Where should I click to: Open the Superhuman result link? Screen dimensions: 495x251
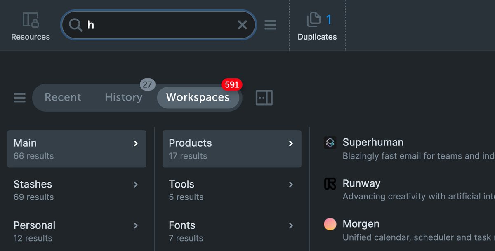point(373,143)
